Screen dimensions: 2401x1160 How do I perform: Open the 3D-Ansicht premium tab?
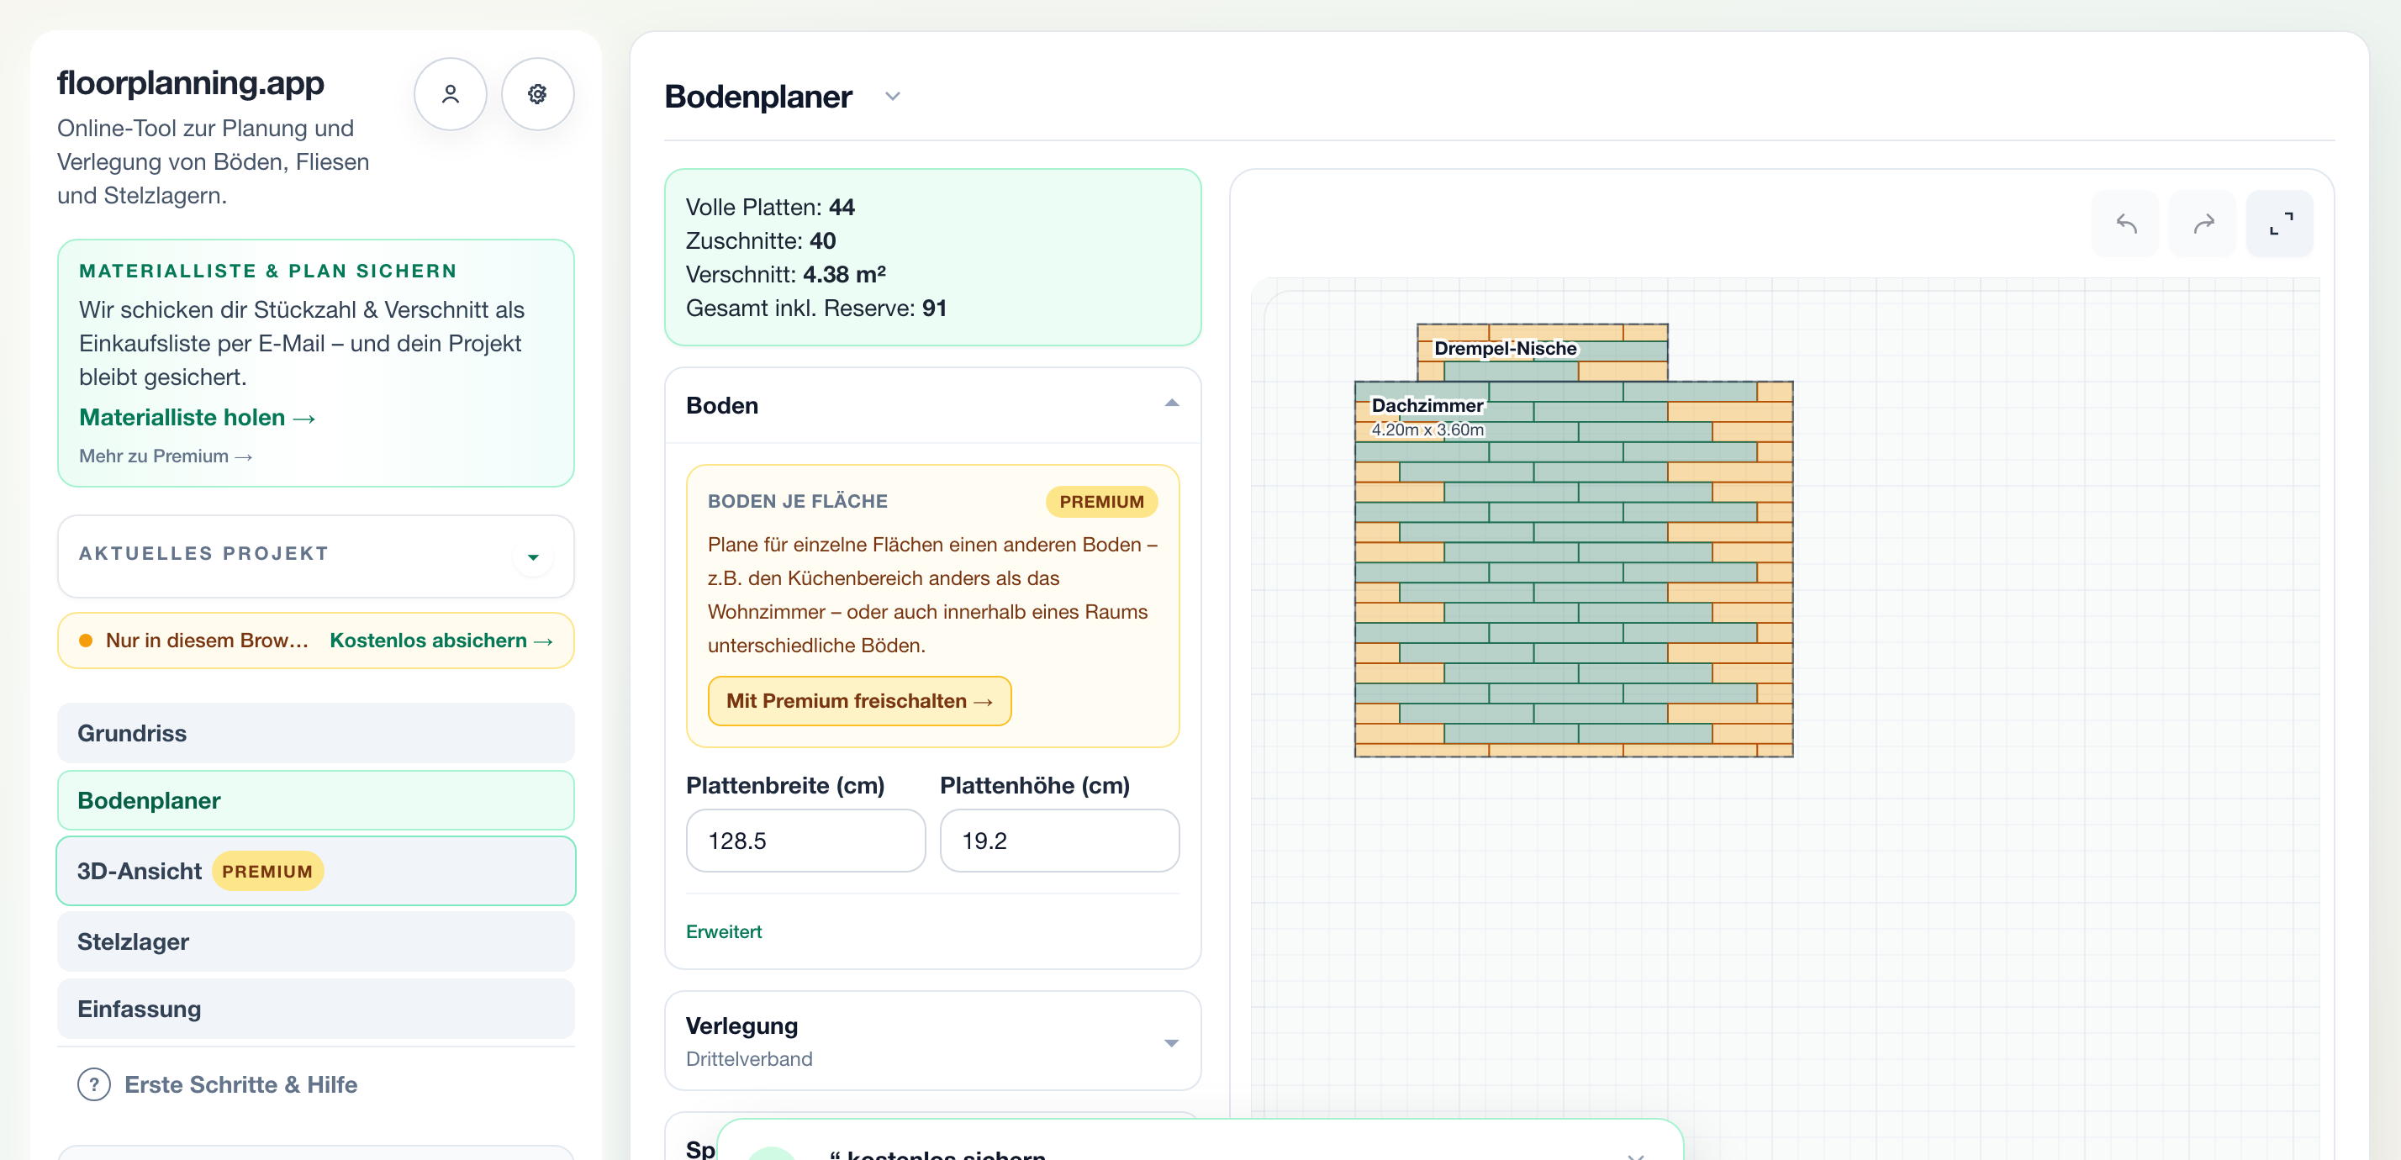316,871
